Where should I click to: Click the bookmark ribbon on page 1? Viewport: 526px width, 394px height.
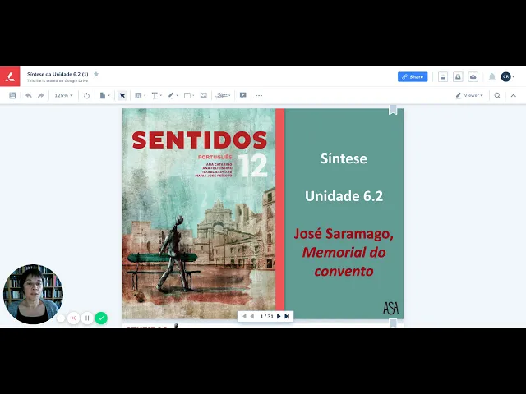[x=393, y=110]
